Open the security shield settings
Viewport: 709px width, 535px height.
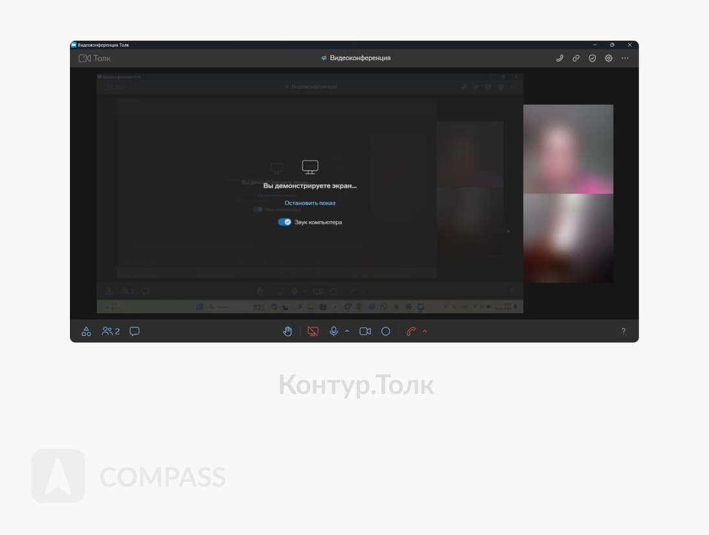coord(592,58)
